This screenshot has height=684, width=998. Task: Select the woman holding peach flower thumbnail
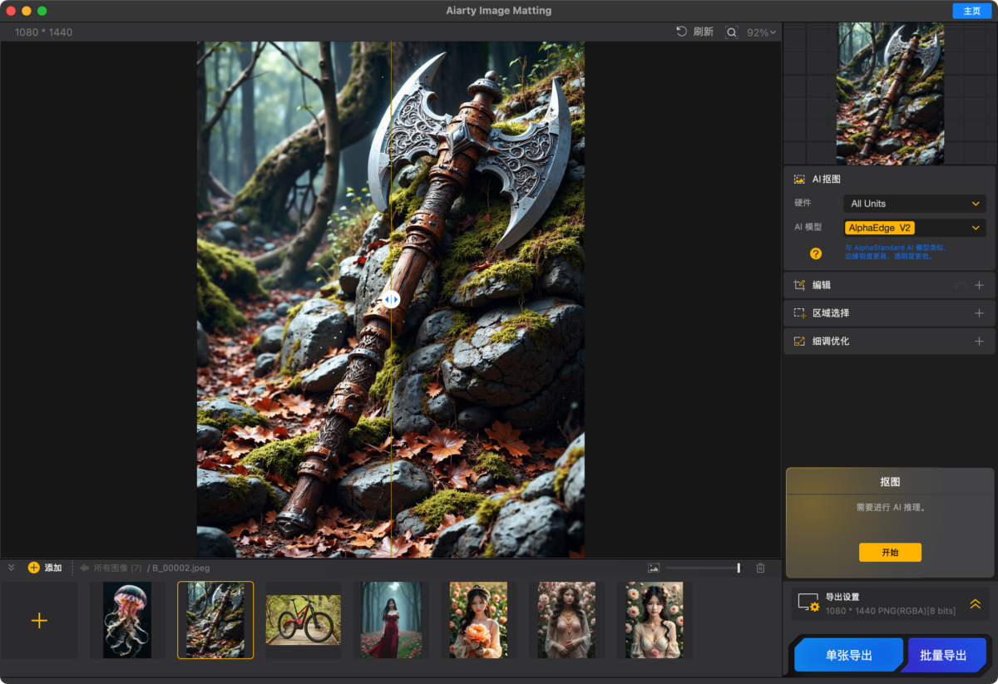tap(479, 620)
